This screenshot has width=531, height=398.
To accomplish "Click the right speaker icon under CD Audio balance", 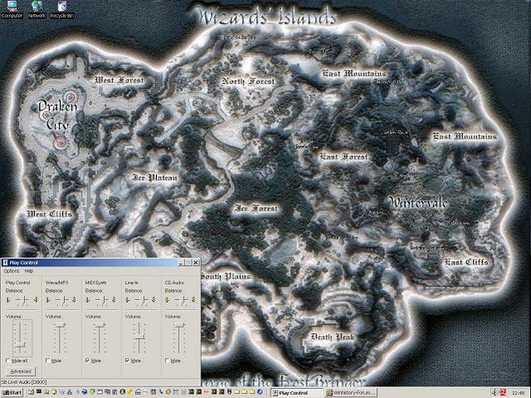I will point(194,299).
